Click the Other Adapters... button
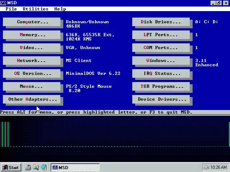The height and width of the screenshot is (172, 230). point(32,99)
